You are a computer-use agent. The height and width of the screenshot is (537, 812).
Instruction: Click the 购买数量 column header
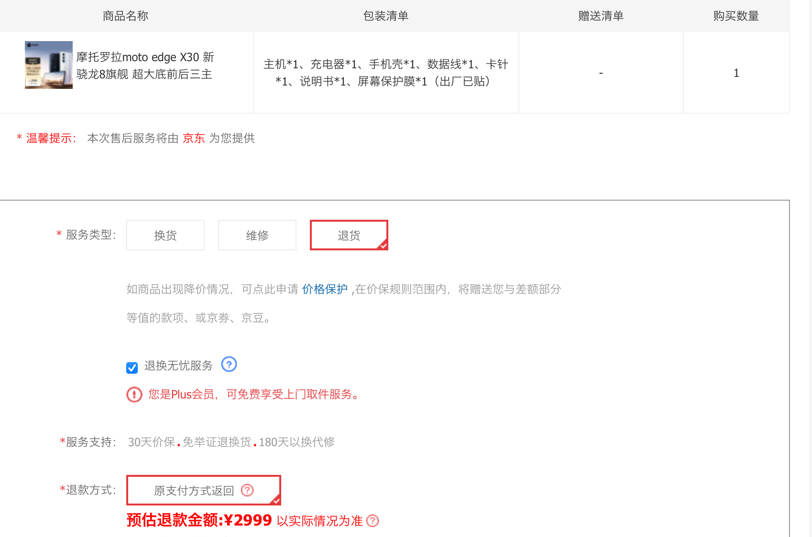pos(736,16)
